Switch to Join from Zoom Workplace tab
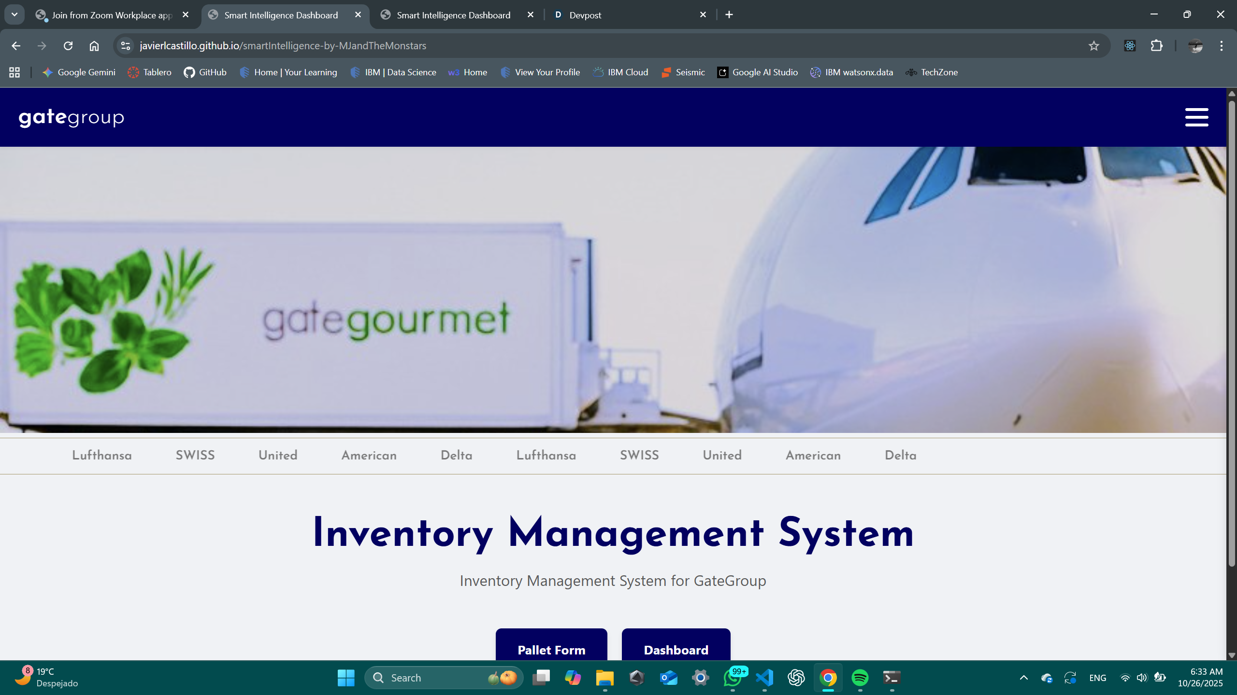 (x=111, y=15)
